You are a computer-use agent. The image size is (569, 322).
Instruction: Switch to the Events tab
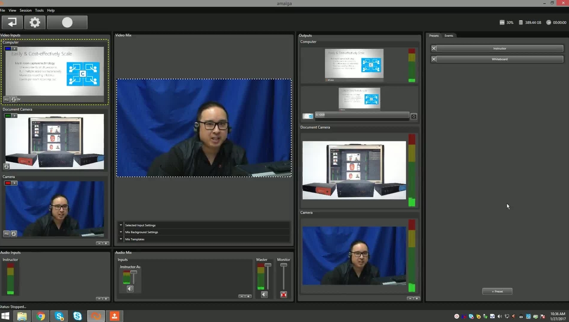tap(449, 36)
